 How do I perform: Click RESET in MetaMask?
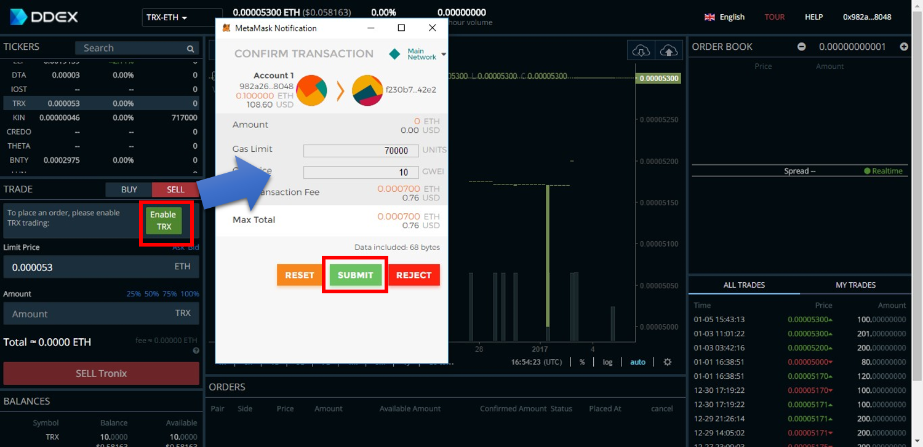click(300, 275)
